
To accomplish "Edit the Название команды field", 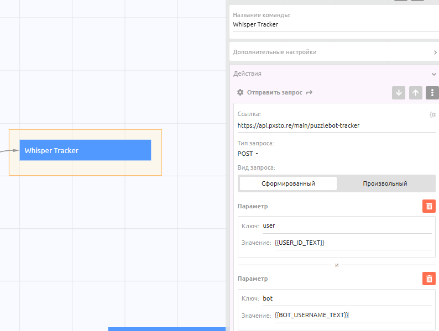I will [x=332, y=24].
